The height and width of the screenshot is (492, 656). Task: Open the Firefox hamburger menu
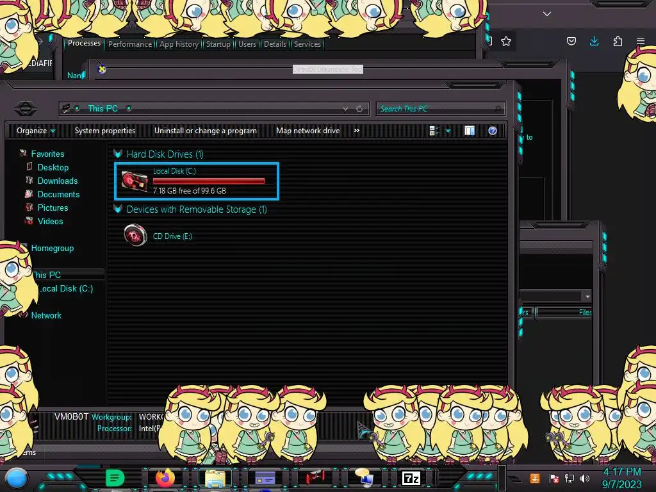pos(641,41)
